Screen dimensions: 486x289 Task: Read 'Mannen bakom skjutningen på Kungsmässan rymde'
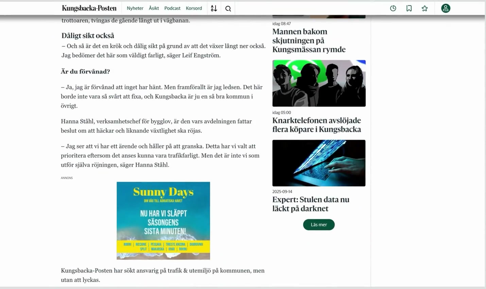(309, 40)
